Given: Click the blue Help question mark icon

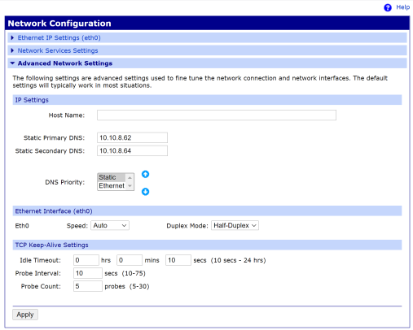Looking at the screenshot, I should 388,7.
